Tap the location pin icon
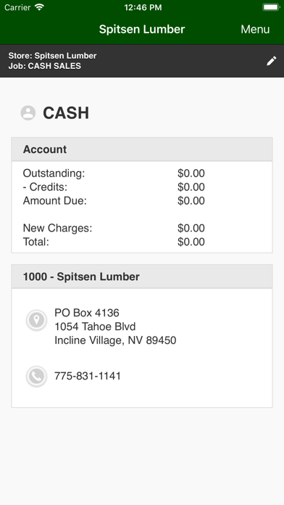Screen dimensions: 284x505 point(36,320)
